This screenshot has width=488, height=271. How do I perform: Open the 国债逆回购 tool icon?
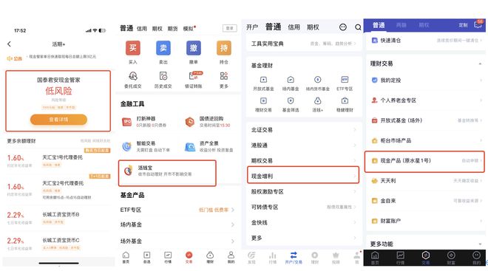pos(190,122)
